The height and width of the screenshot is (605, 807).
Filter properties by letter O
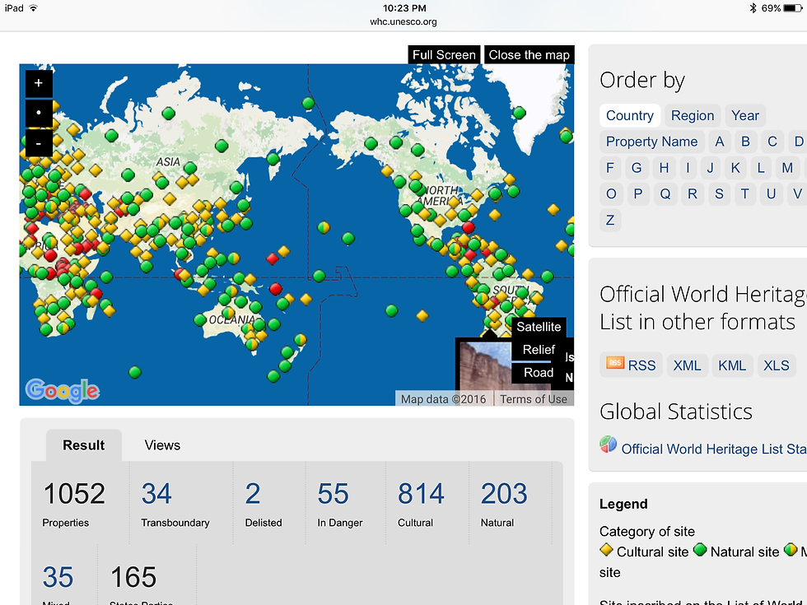tap(611, 194)
